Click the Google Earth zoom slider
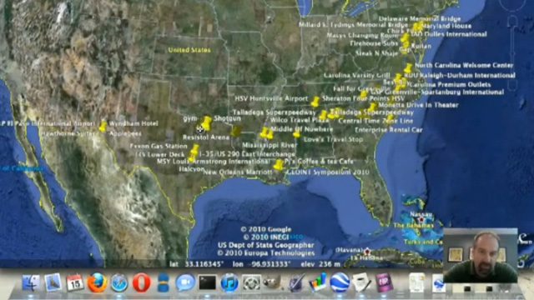534x300 pixels. [512, 54]
